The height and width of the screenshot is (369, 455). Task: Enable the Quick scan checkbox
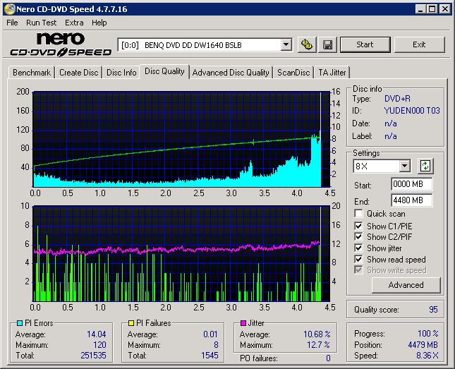(359, 214)
